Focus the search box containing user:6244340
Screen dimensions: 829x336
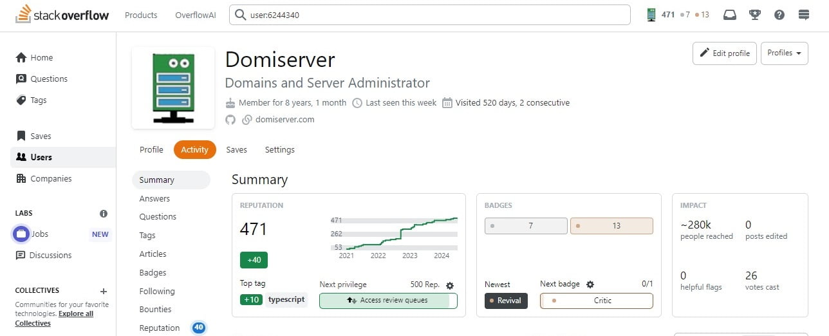click(430, 15)
